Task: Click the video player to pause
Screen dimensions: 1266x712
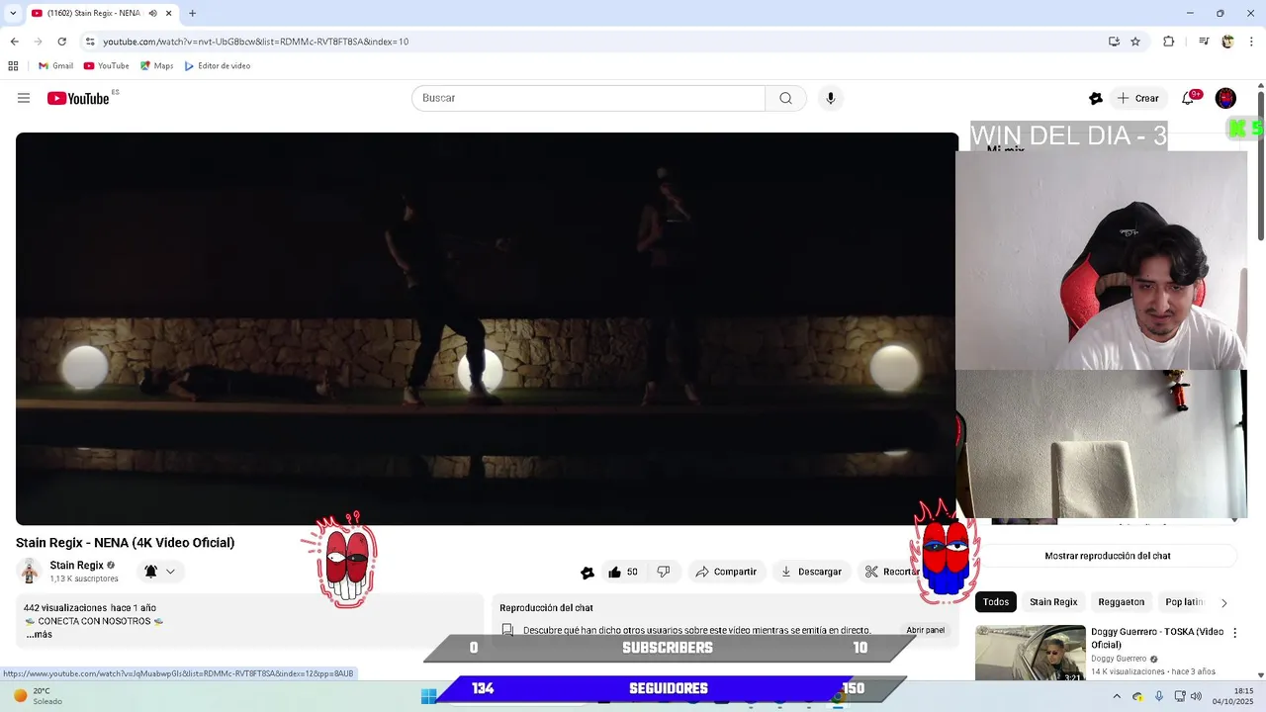Action: coord(487,328)
